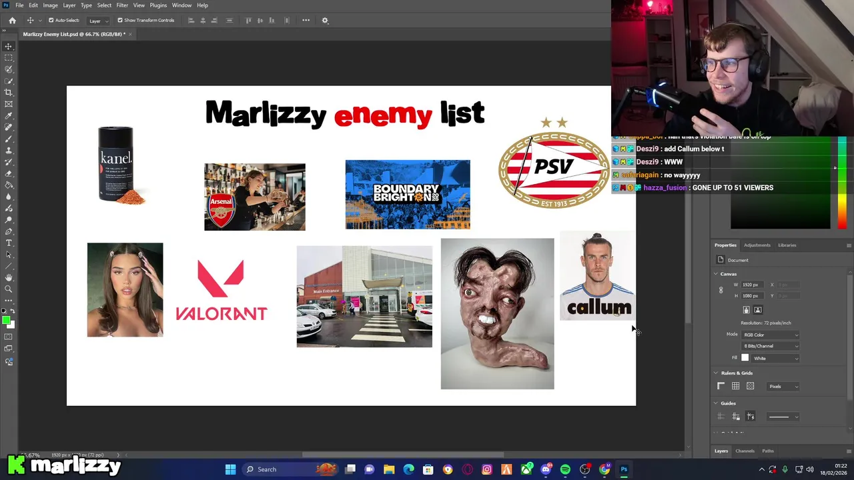Image resolution: width=854 pixels, height=480 pixels.
Task: Select the Zoom tool
Action: point(9,289)
